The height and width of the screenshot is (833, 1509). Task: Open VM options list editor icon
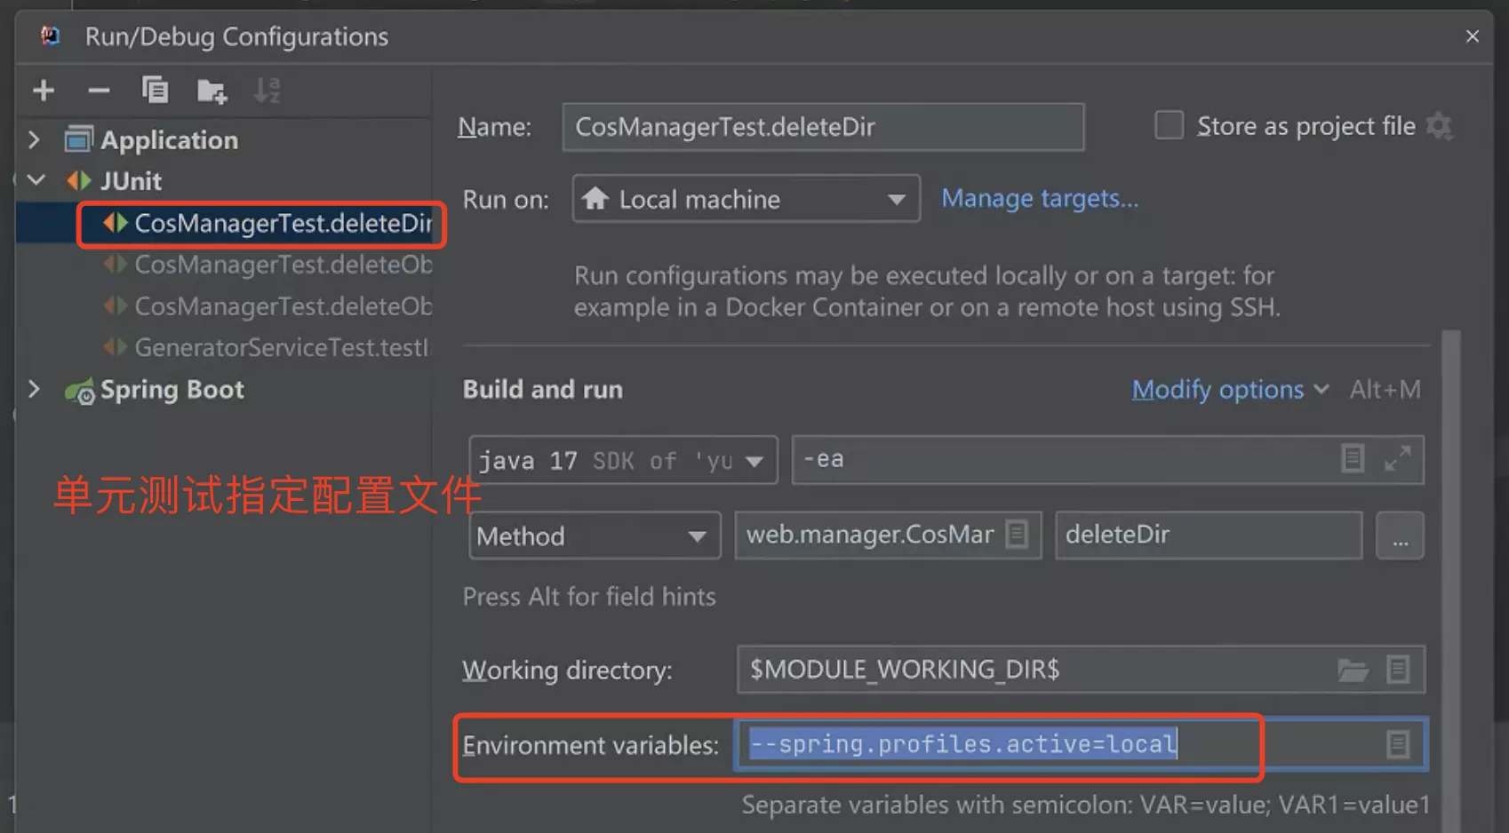(1353, 458)
